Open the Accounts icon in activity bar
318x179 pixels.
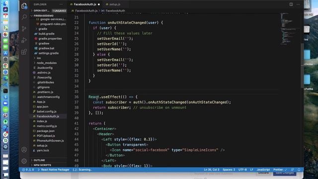24,150
